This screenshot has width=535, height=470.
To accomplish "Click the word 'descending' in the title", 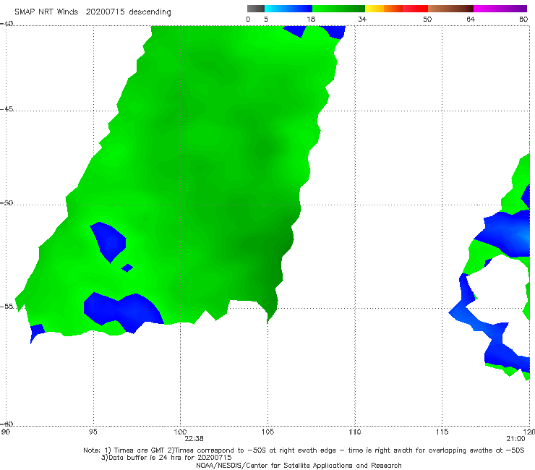I will 150,12.
